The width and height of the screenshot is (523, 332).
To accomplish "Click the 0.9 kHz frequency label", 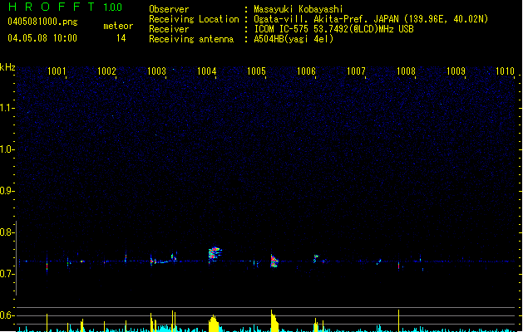I will coord(6,190).
